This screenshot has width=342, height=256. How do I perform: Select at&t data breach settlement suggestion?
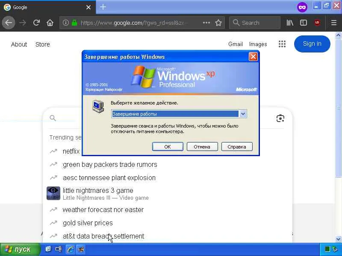point(103,236)
